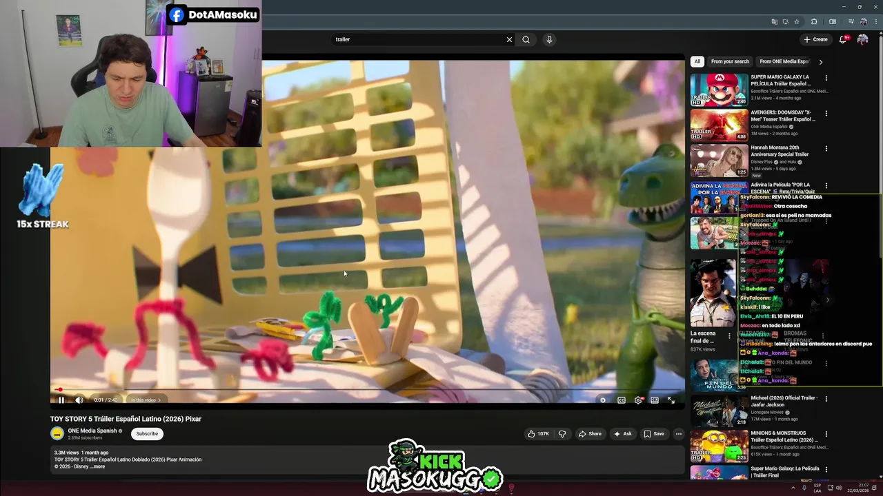Open the more actions ellipsis under video
Image resolution: width=883 pixels, height=496 pixels.
point(679,434)
